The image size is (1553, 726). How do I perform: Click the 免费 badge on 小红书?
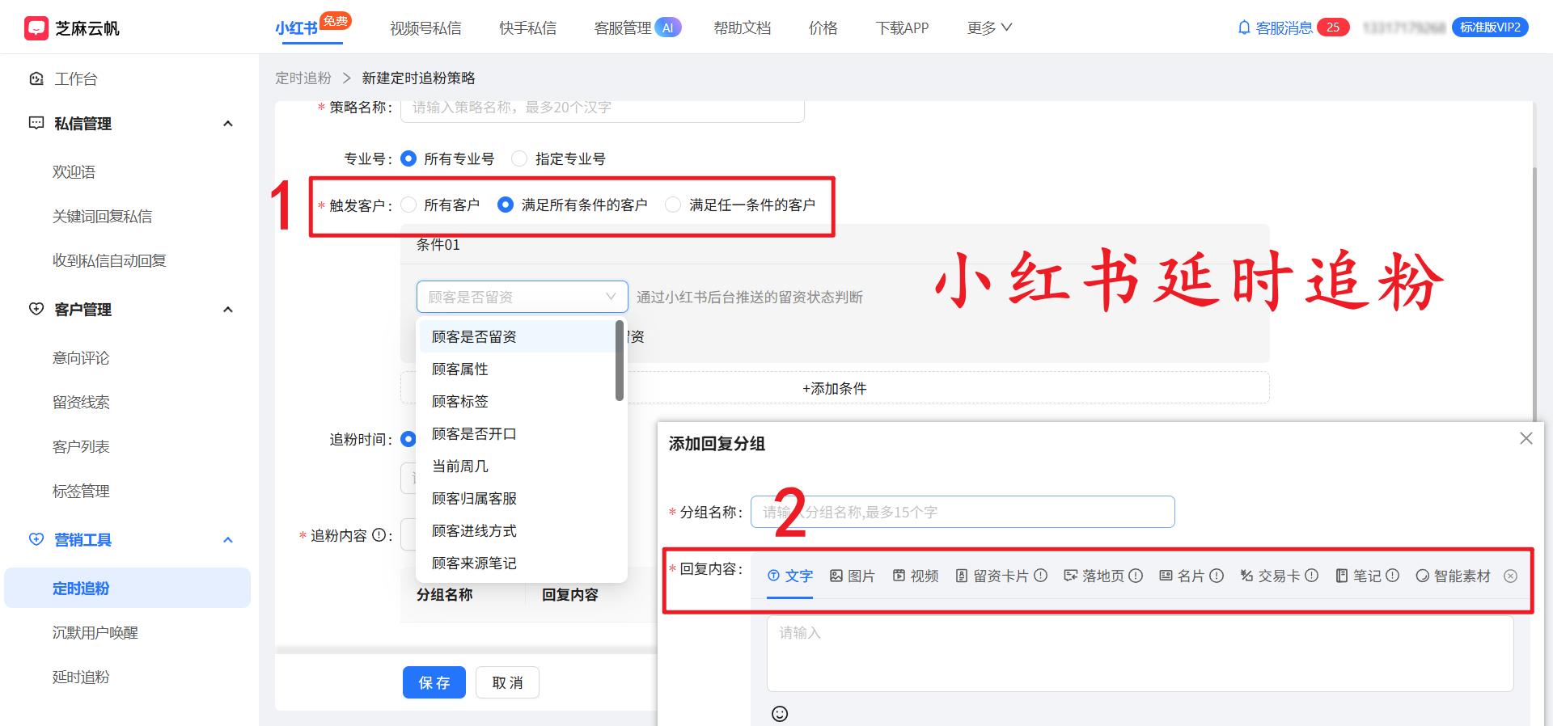click(336, 20)
